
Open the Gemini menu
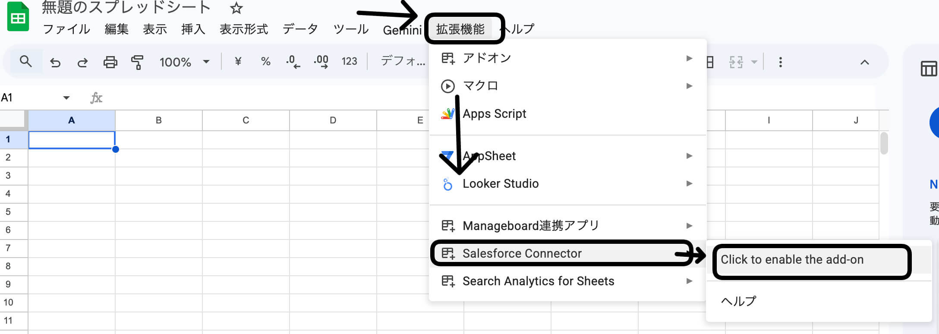(402, 30)
